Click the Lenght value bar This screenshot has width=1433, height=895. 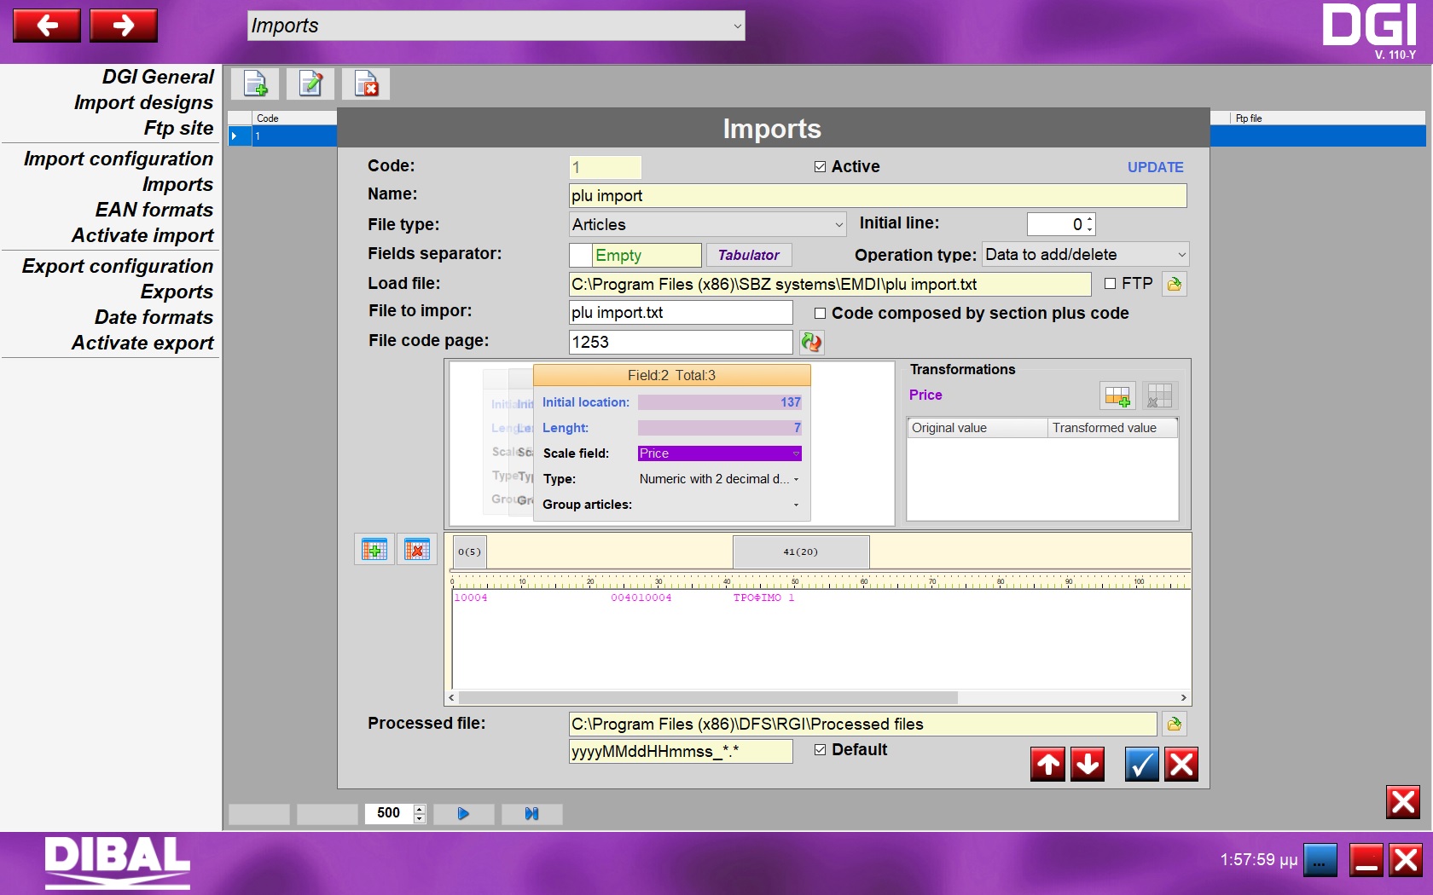pos(720,428)
